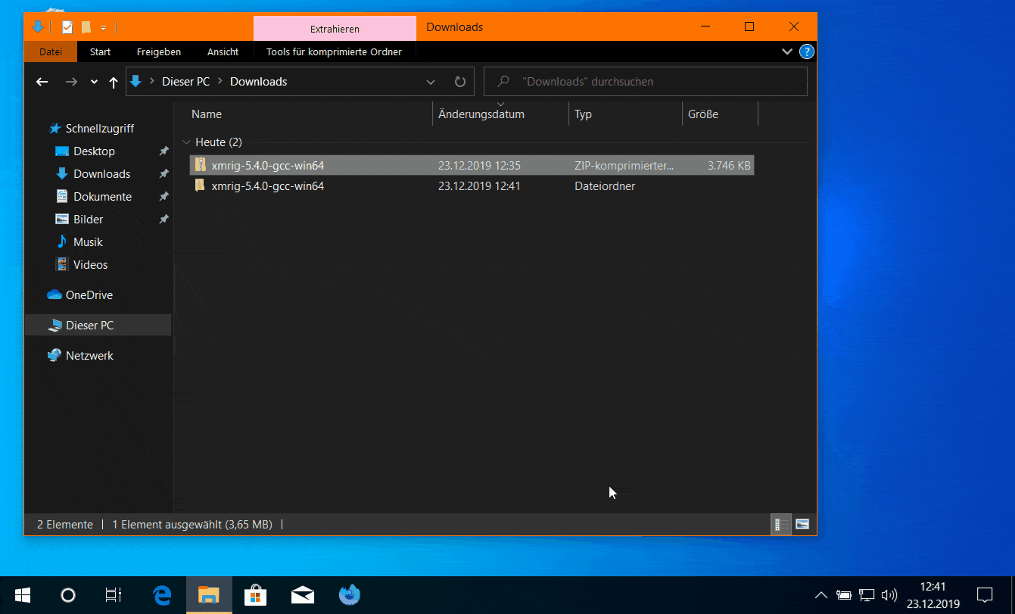
Task: Launch Waterfox browser from taskbar
Action: [349, 595]
